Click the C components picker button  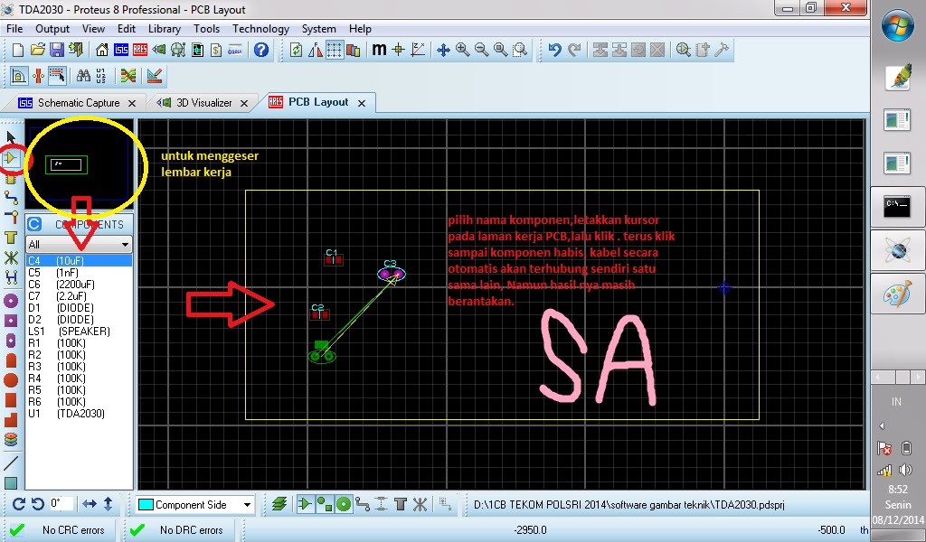coord(34,224)
